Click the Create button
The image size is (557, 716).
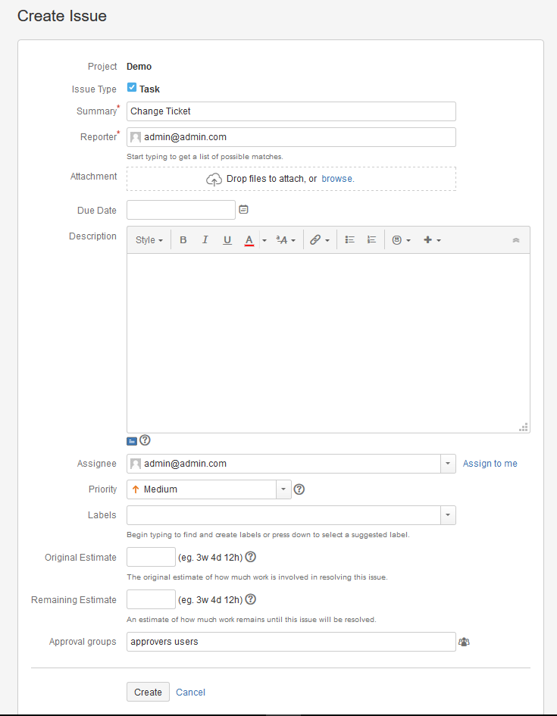(148, 692)
